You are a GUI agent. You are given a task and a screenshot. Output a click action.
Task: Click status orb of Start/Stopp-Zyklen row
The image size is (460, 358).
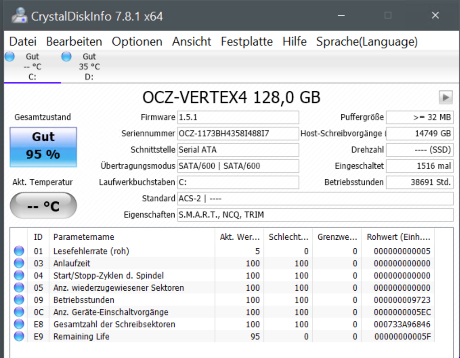(x=19, y=275)
